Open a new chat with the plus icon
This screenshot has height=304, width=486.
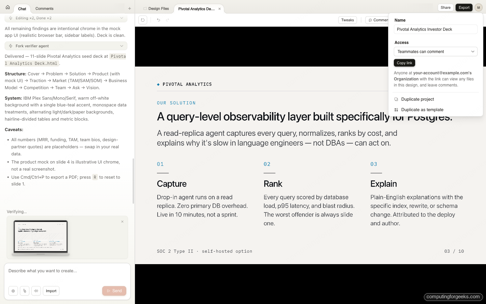pyautogui.click(x=129, y=8)
